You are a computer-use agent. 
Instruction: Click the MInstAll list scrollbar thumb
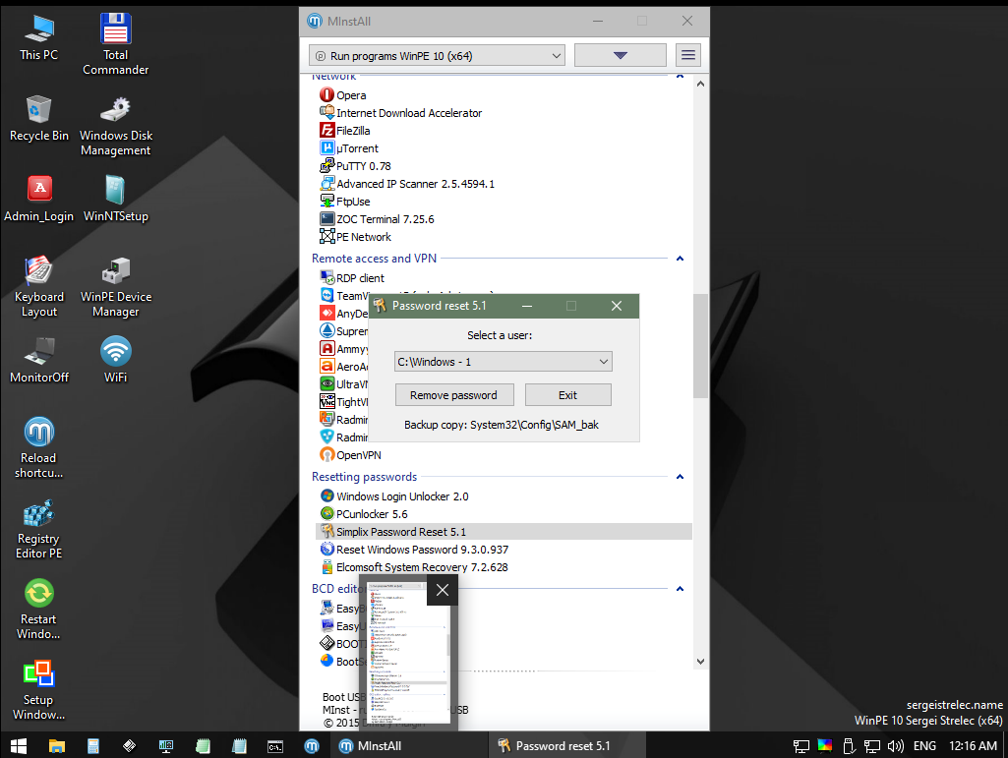[700, 346]
